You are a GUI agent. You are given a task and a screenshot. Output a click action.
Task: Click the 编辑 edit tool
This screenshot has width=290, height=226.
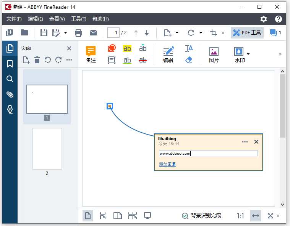[x=168, y=54]
